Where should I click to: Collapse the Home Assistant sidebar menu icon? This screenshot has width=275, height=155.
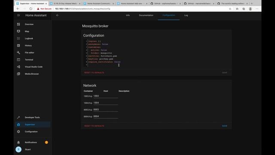[18, 15]
